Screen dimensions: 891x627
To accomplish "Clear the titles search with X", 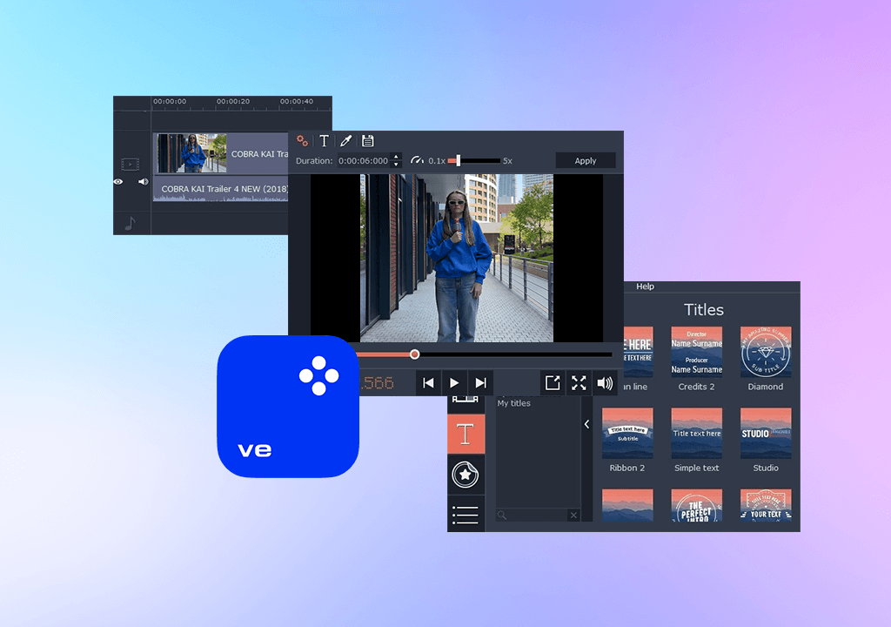I will click(574, 515).
